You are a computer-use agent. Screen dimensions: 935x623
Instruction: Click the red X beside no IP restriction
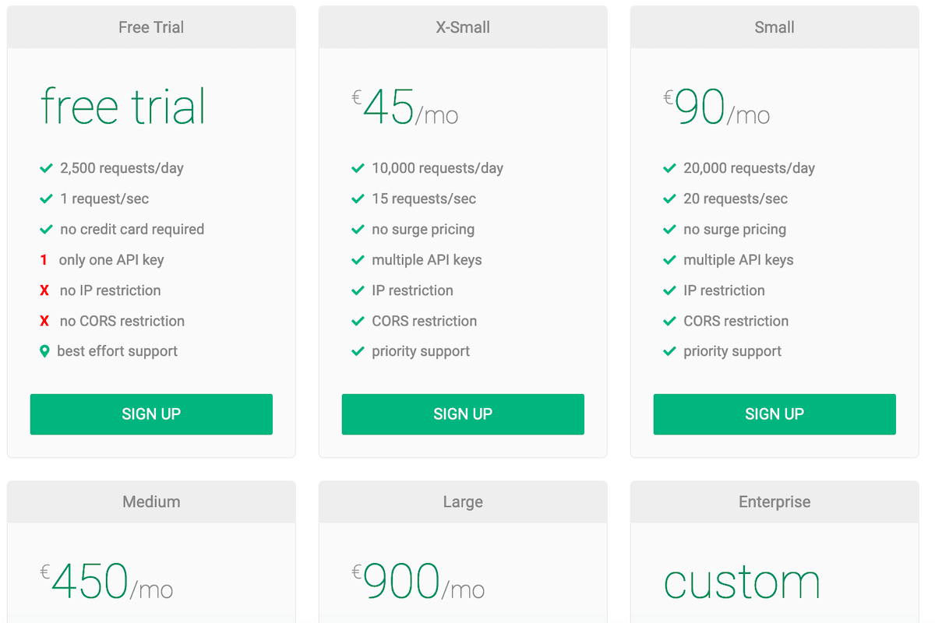click(44, 290)
